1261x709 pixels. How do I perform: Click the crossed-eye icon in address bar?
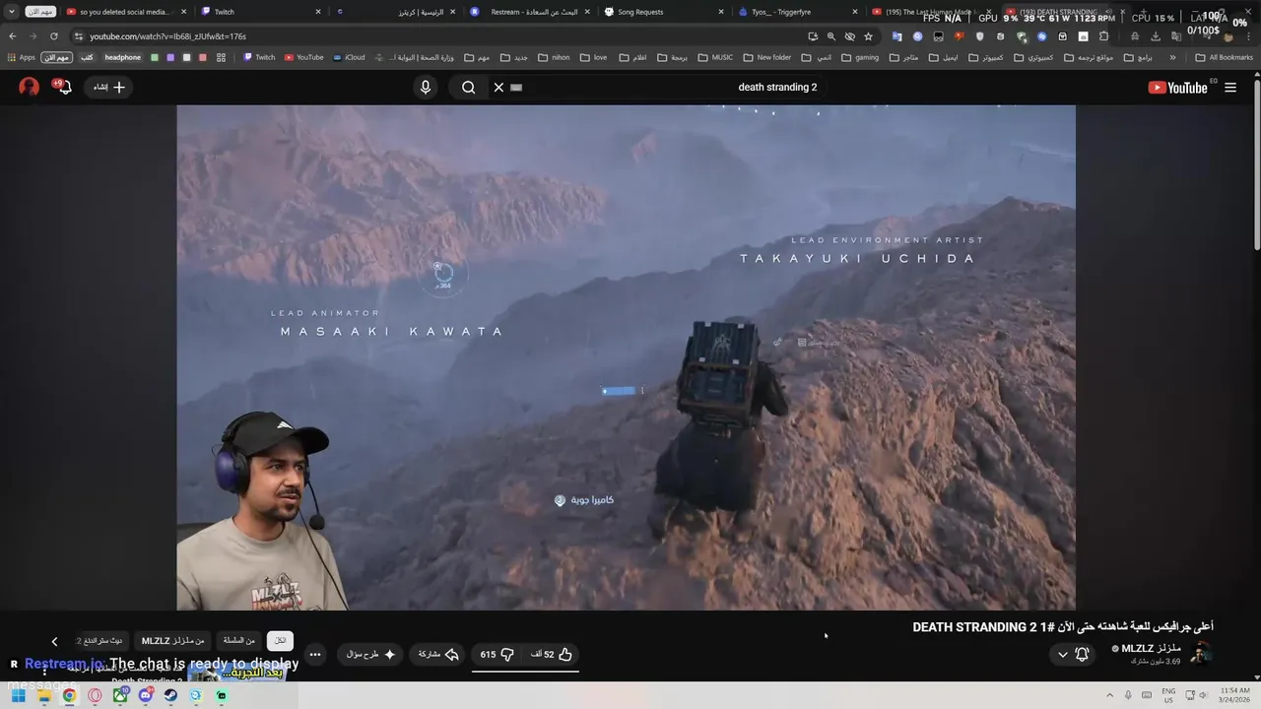click(849, 36)
